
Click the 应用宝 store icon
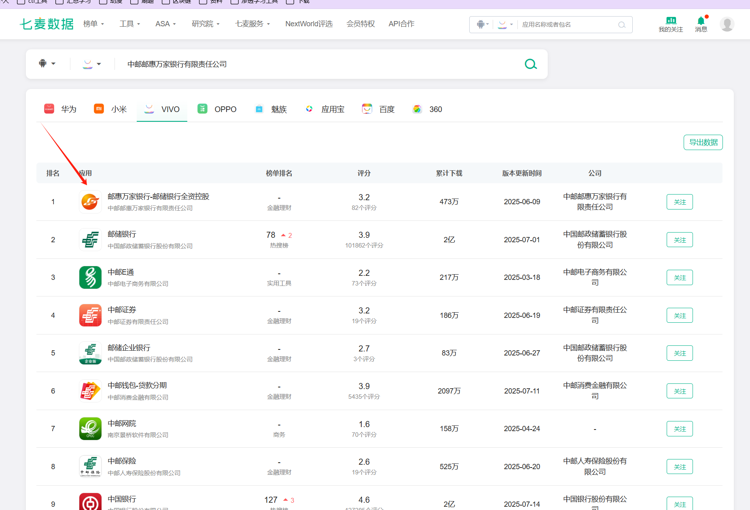(309, 109)
